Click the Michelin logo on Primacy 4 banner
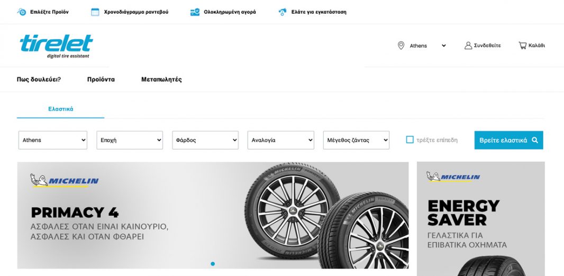 (65, 180)
